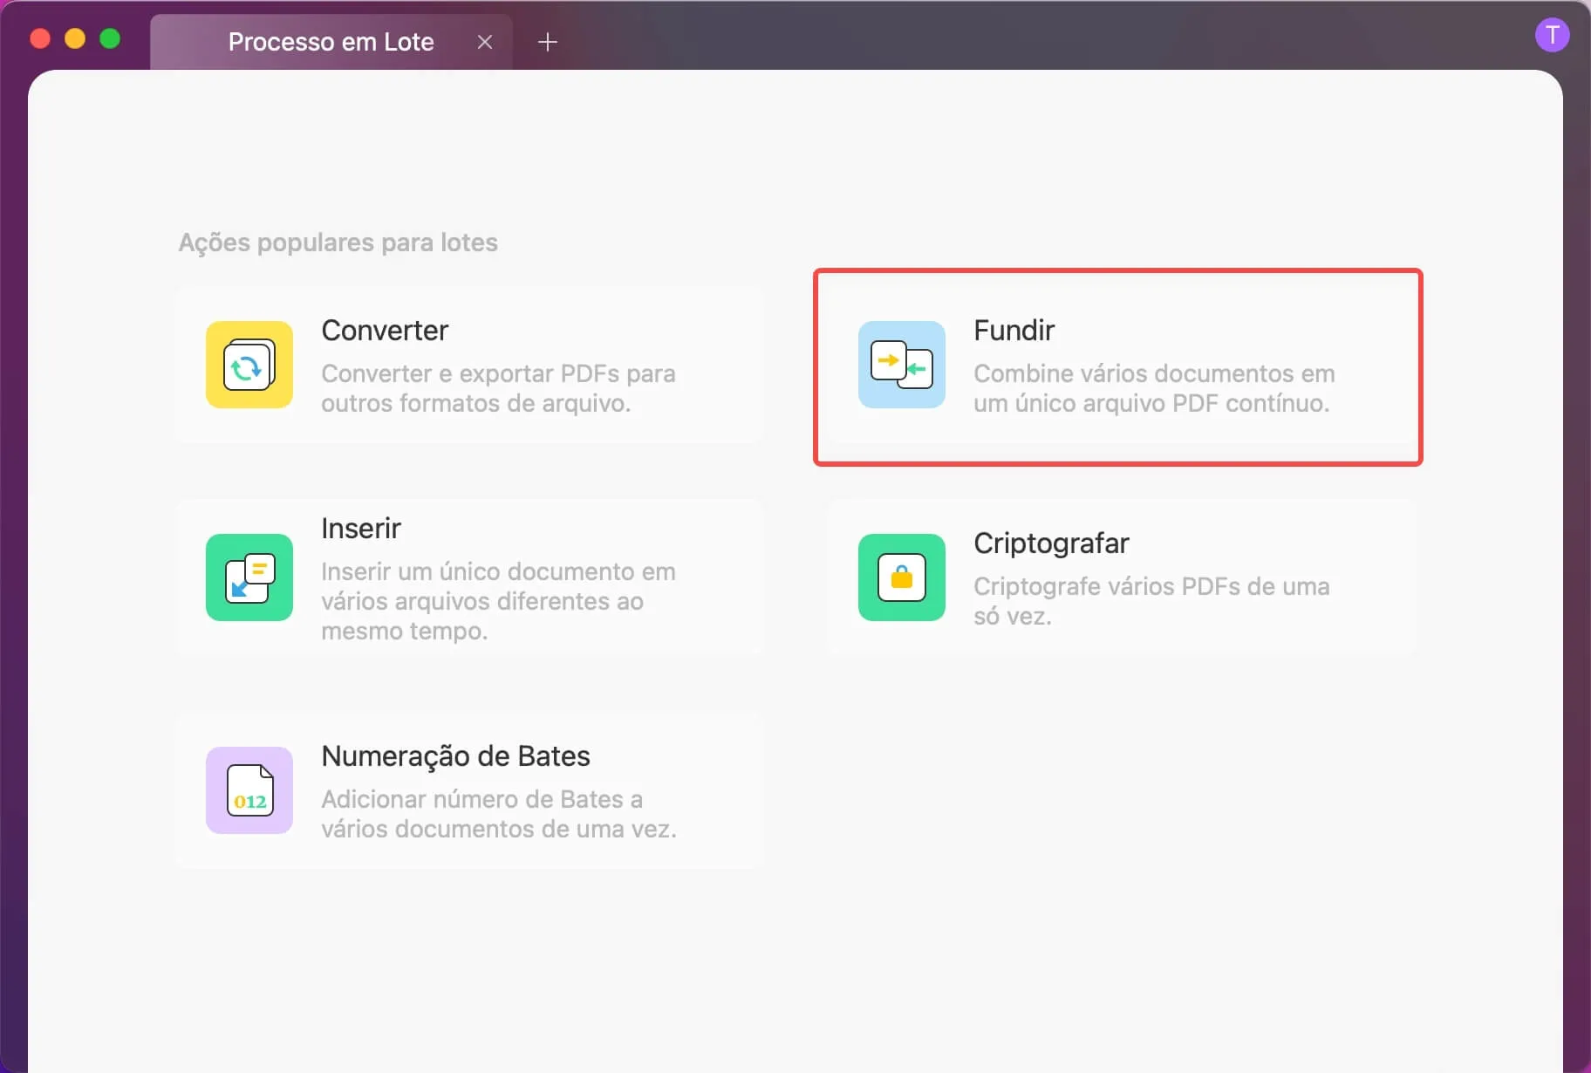Select the Converter action icon
Viewport: 1591px width, 1073px height.
point(249,366)
